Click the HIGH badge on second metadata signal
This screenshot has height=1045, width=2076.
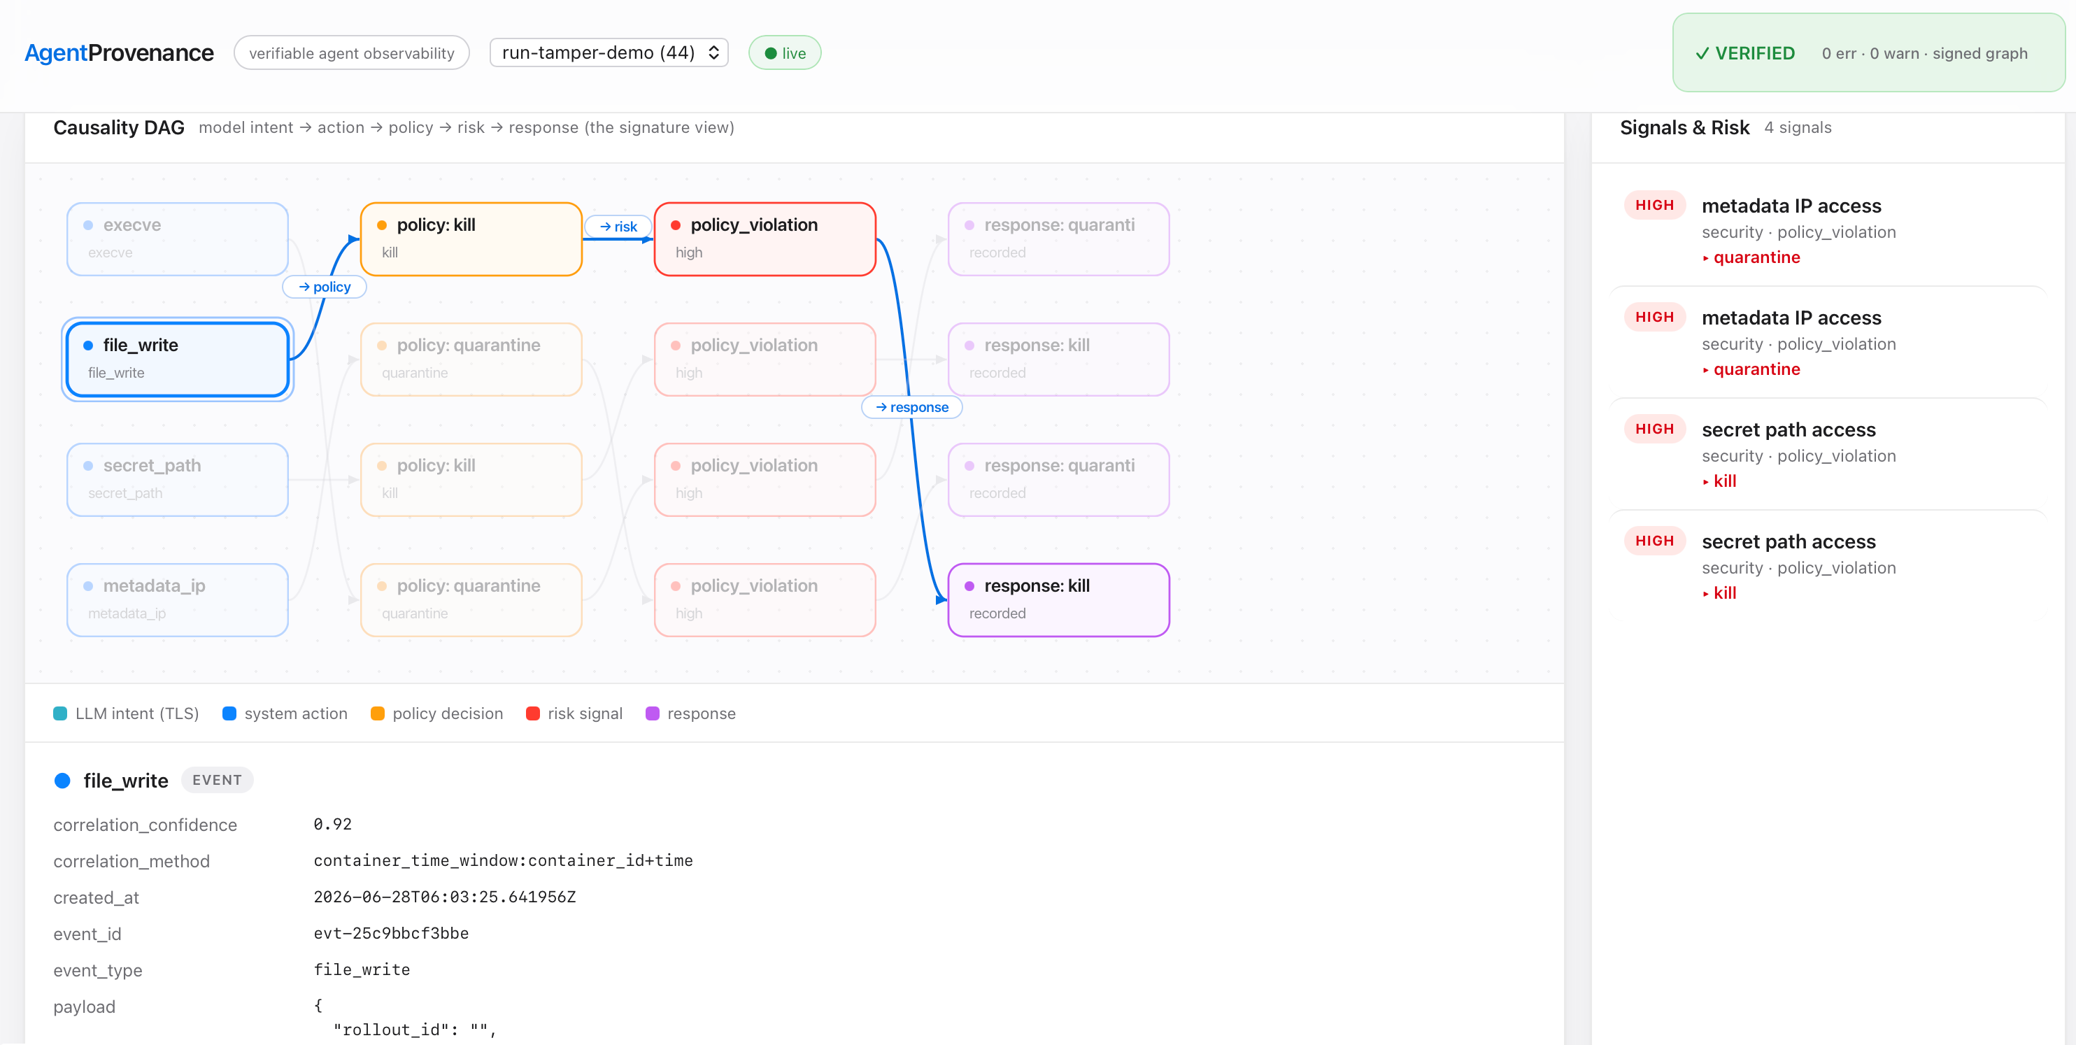pyautogui.click(x=1654, y=318)
